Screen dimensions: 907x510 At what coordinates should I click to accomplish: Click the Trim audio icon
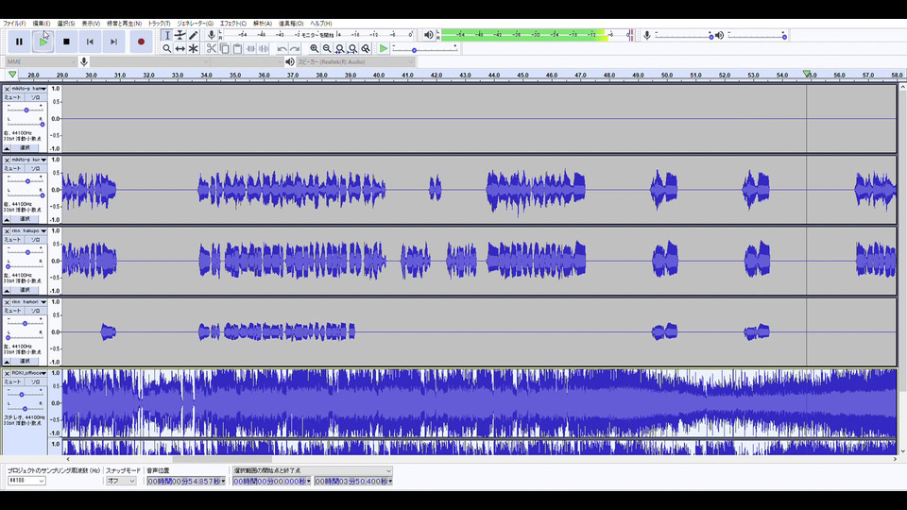coord(250,48)
